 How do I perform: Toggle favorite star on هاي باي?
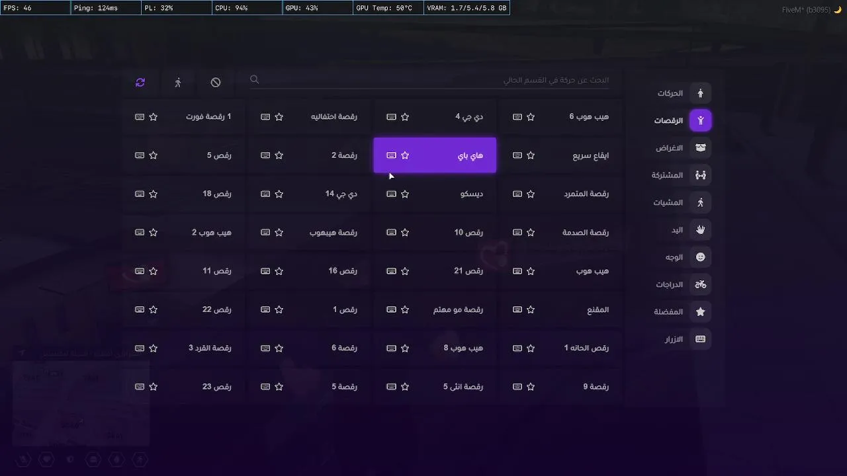click(405, 155)
